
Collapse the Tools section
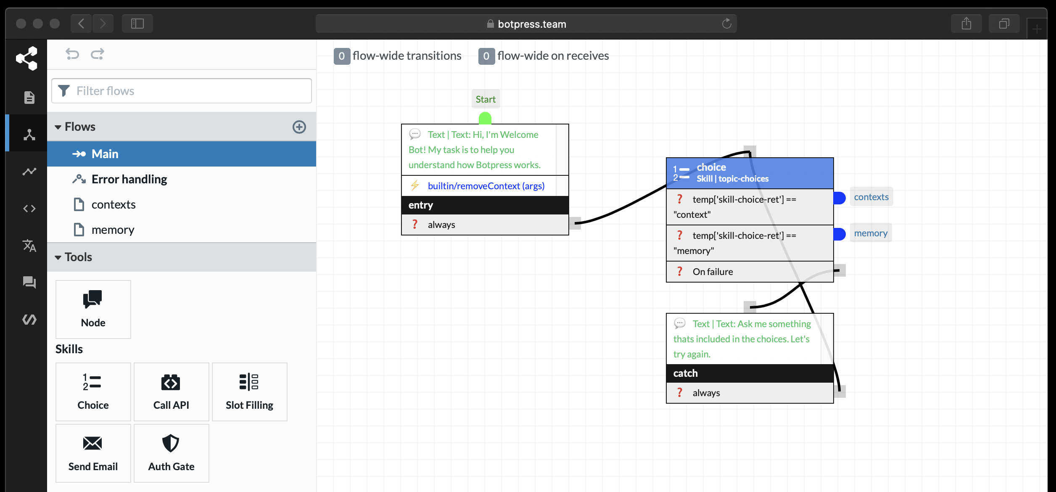coord(58,257)
